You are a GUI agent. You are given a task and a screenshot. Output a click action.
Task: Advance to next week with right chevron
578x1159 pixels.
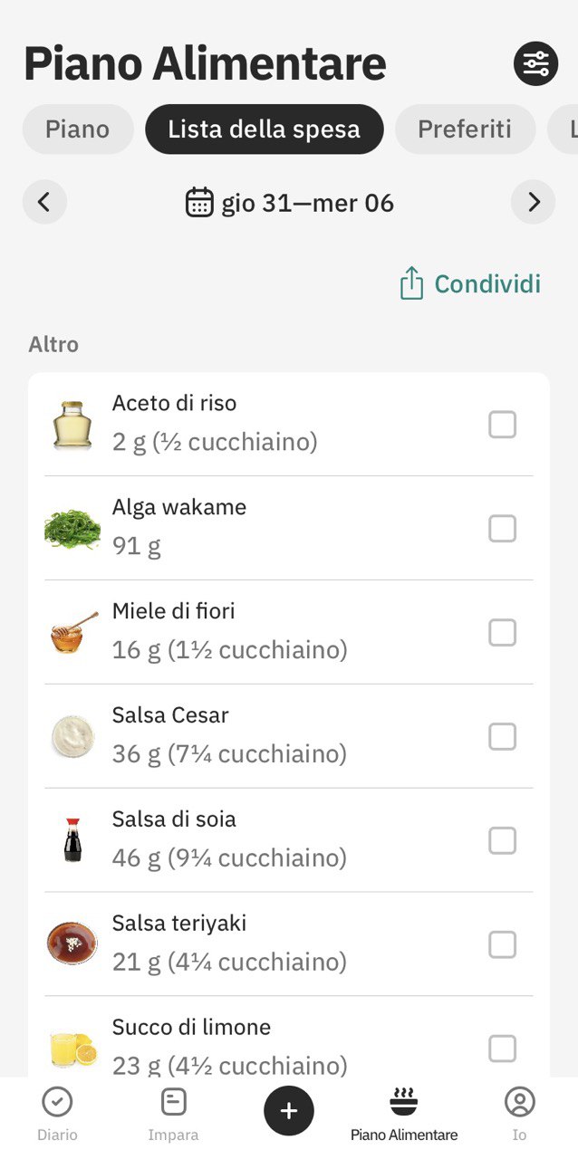534,202
